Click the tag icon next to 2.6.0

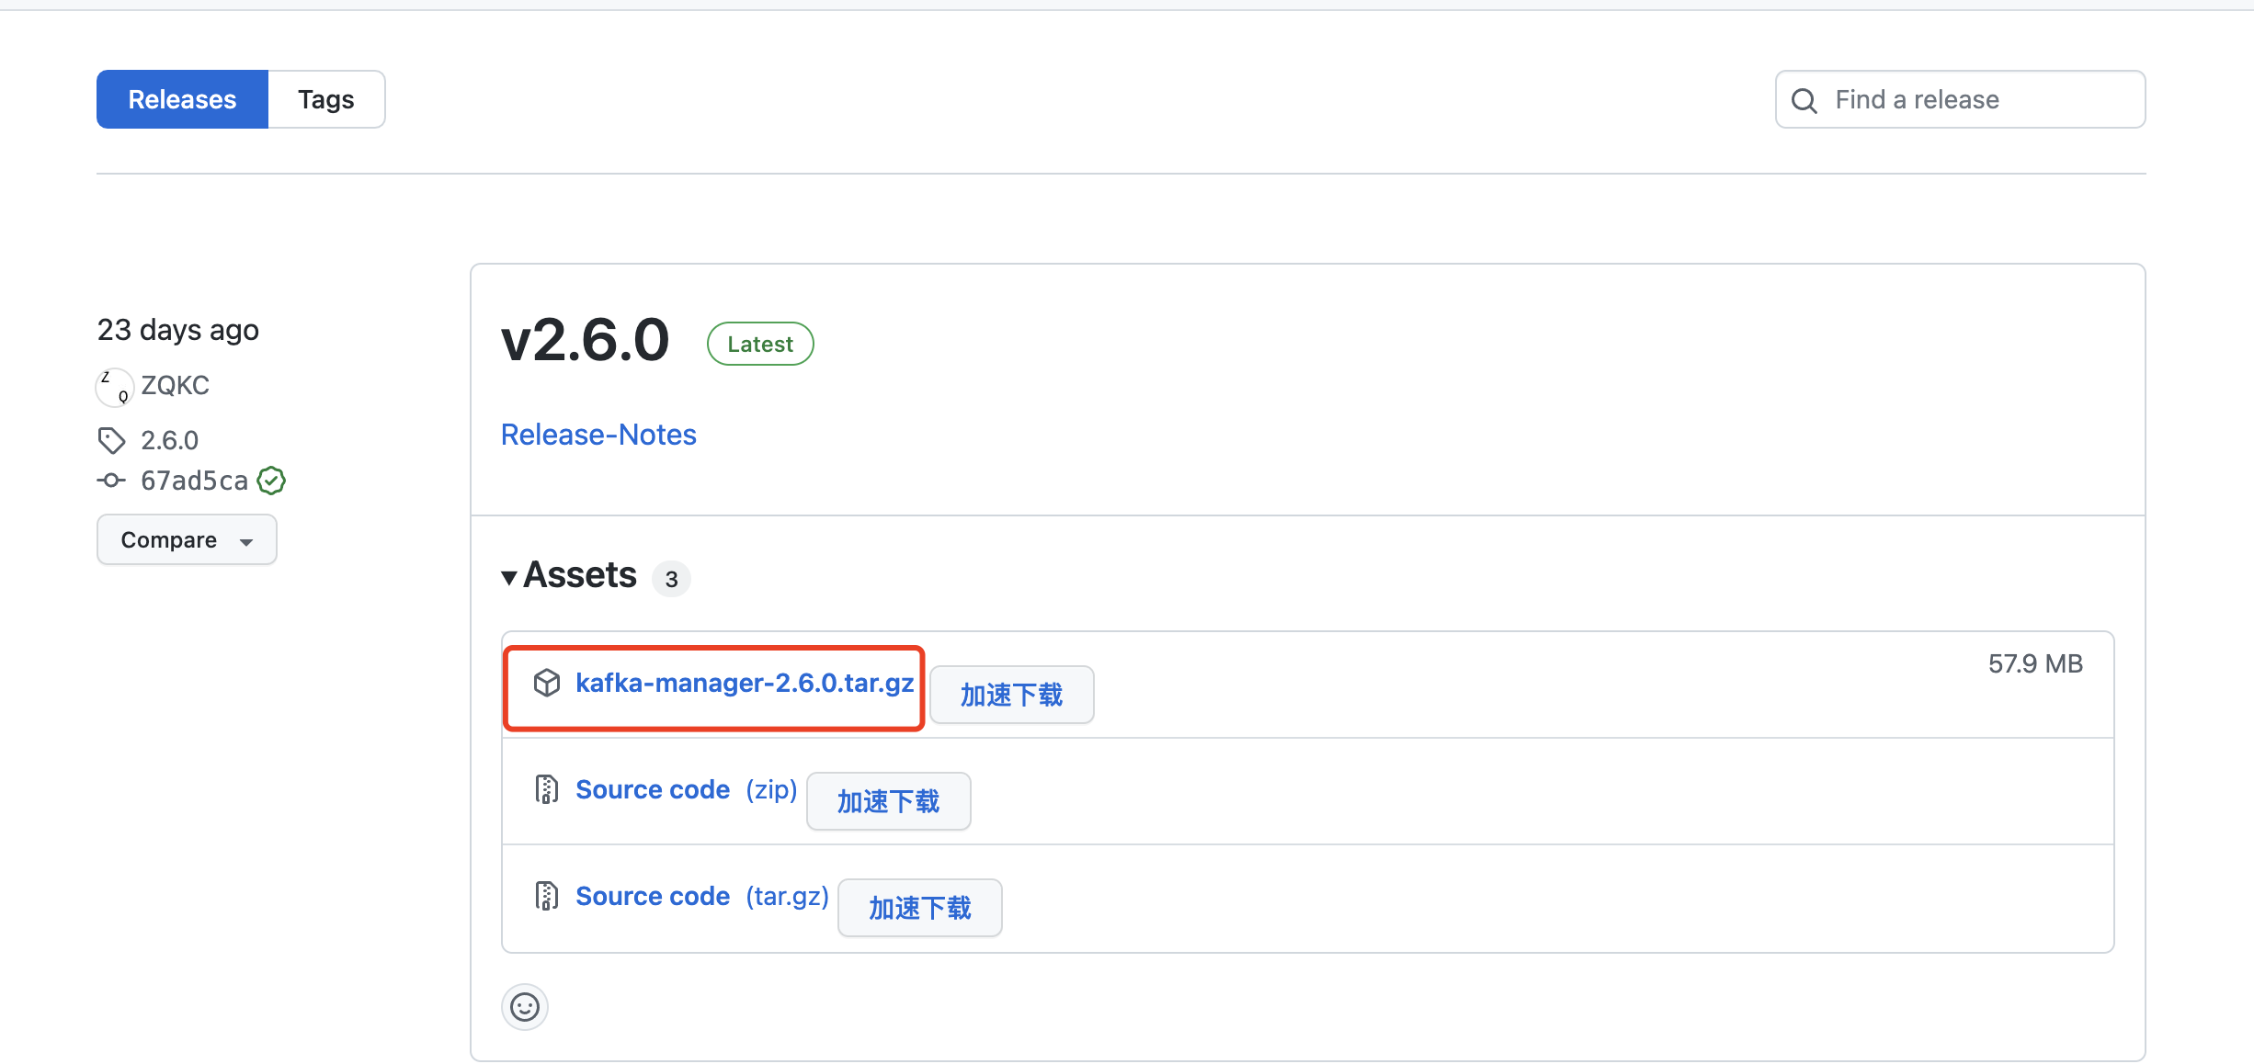pyautogui.click(x=111, y=441)
